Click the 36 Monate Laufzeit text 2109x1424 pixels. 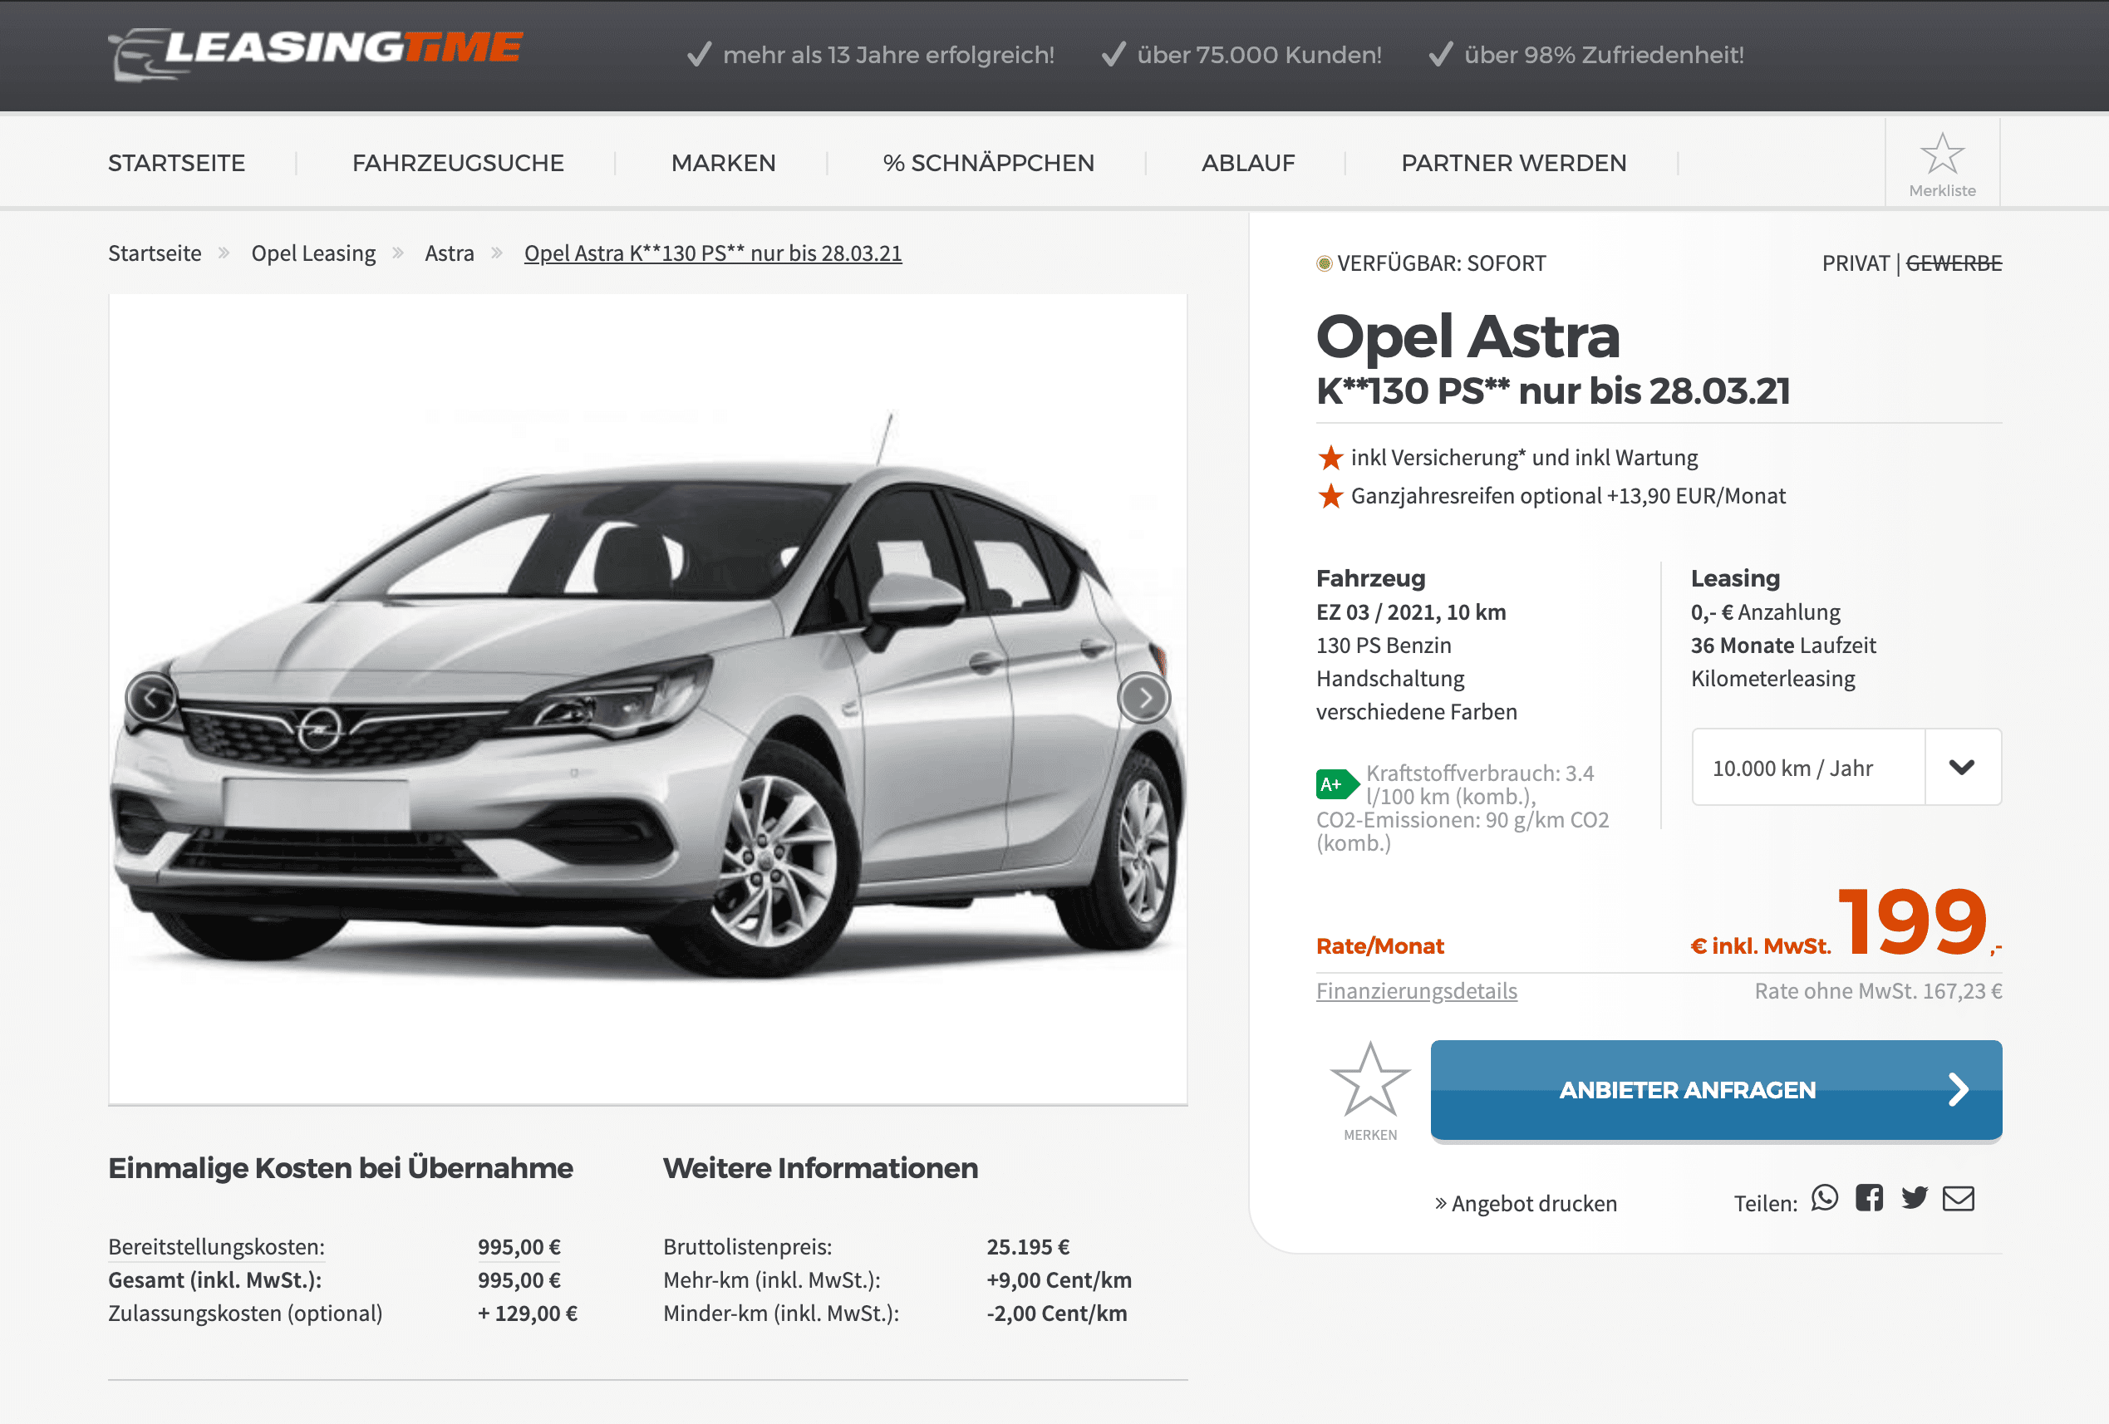point(1783,646)
